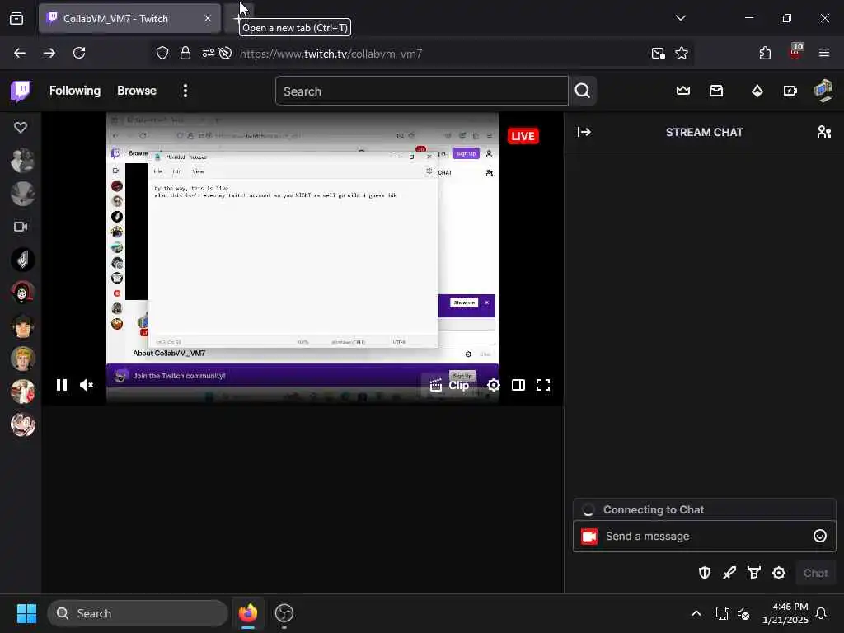Open the ad-free Turbo icon
Screen dimensions: 844x633
coord(790,91)
